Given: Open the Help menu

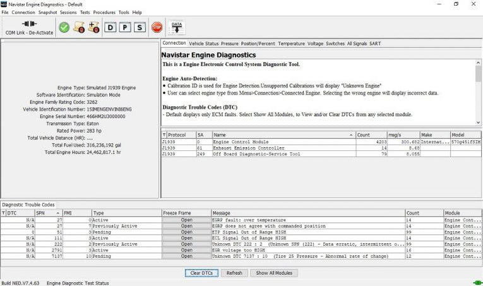Looking at the screenshot, I should (137, 13).
